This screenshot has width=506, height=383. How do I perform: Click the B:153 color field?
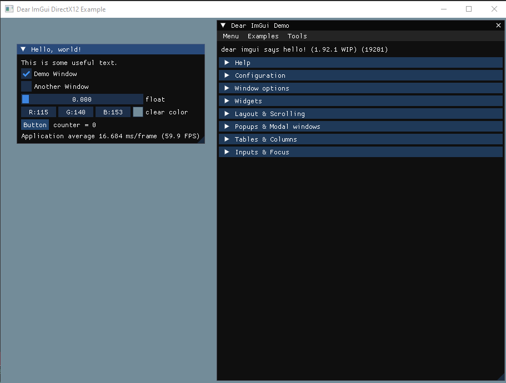pyautogui.click(x=113, y=112)
